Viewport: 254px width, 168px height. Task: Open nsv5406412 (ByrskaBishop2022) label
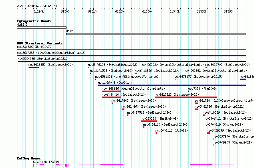[x=228, y=118]
